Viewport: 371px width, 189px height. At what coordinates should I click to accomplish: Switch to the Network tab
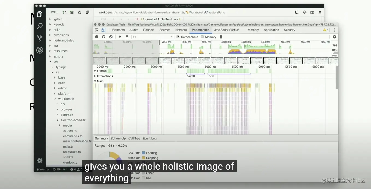(x=181, y=30)
